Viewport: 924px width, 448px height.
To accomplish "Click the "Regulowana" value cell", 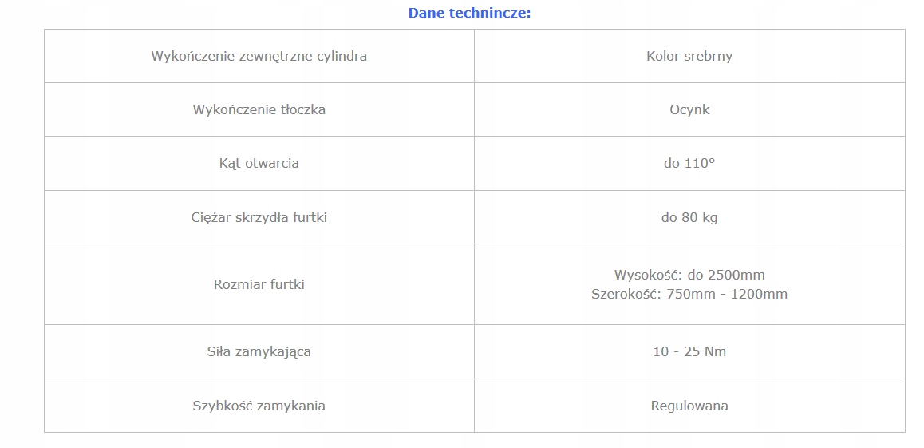I will [689, 406].
